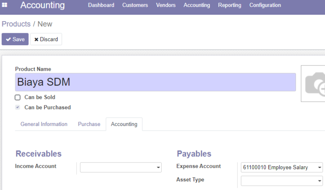Open the Dashboard menu

(101, 5)
